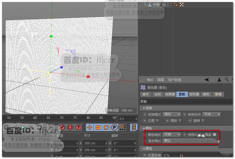
Task: Click the plane visibility dots in object manager
Action: [x=168, y=5]
